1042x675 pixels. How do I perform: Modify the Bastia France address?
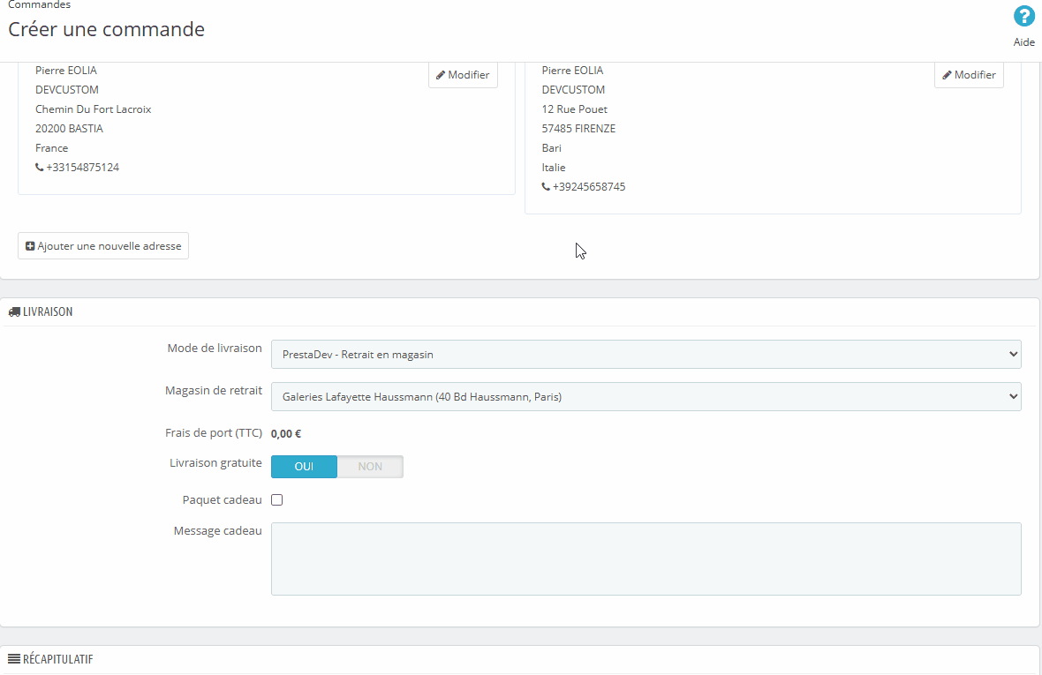464,75
